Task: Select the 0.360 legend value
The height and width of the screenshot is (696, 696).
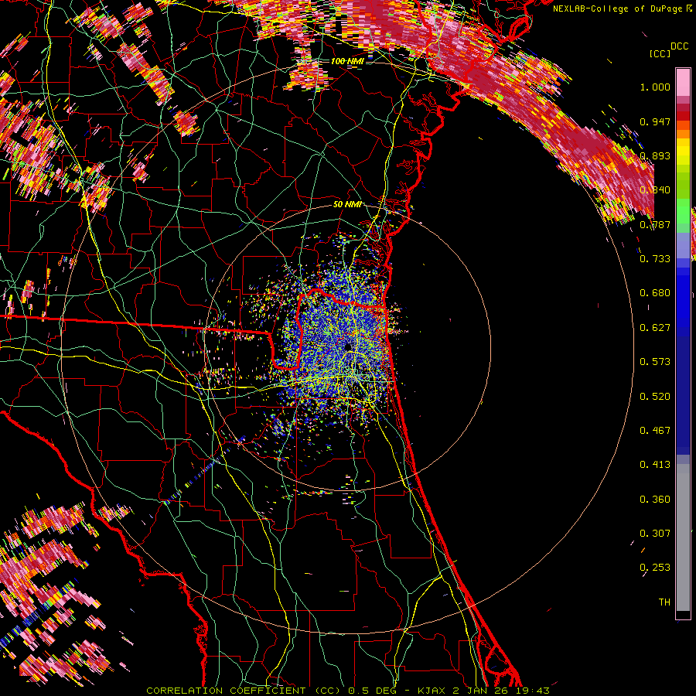Action: point(655,500)
